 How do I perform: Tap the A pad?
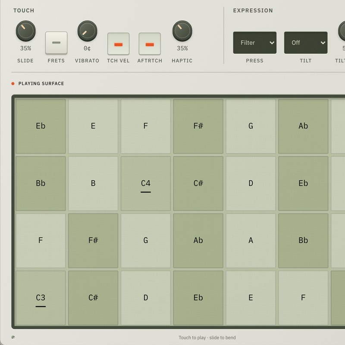[x=251, y=241]
